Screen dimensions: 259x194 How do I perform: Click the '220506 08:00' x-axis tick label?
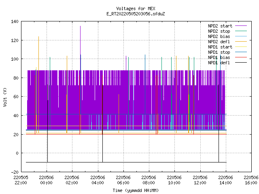pos(149,180)
